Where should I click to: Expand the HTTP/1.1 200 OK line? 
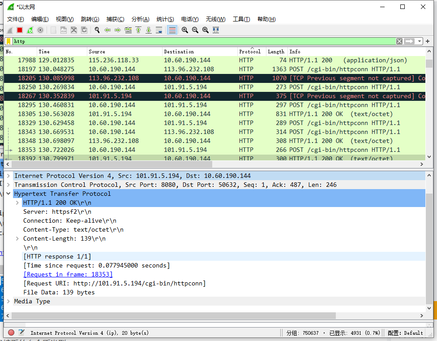point(17,203)
